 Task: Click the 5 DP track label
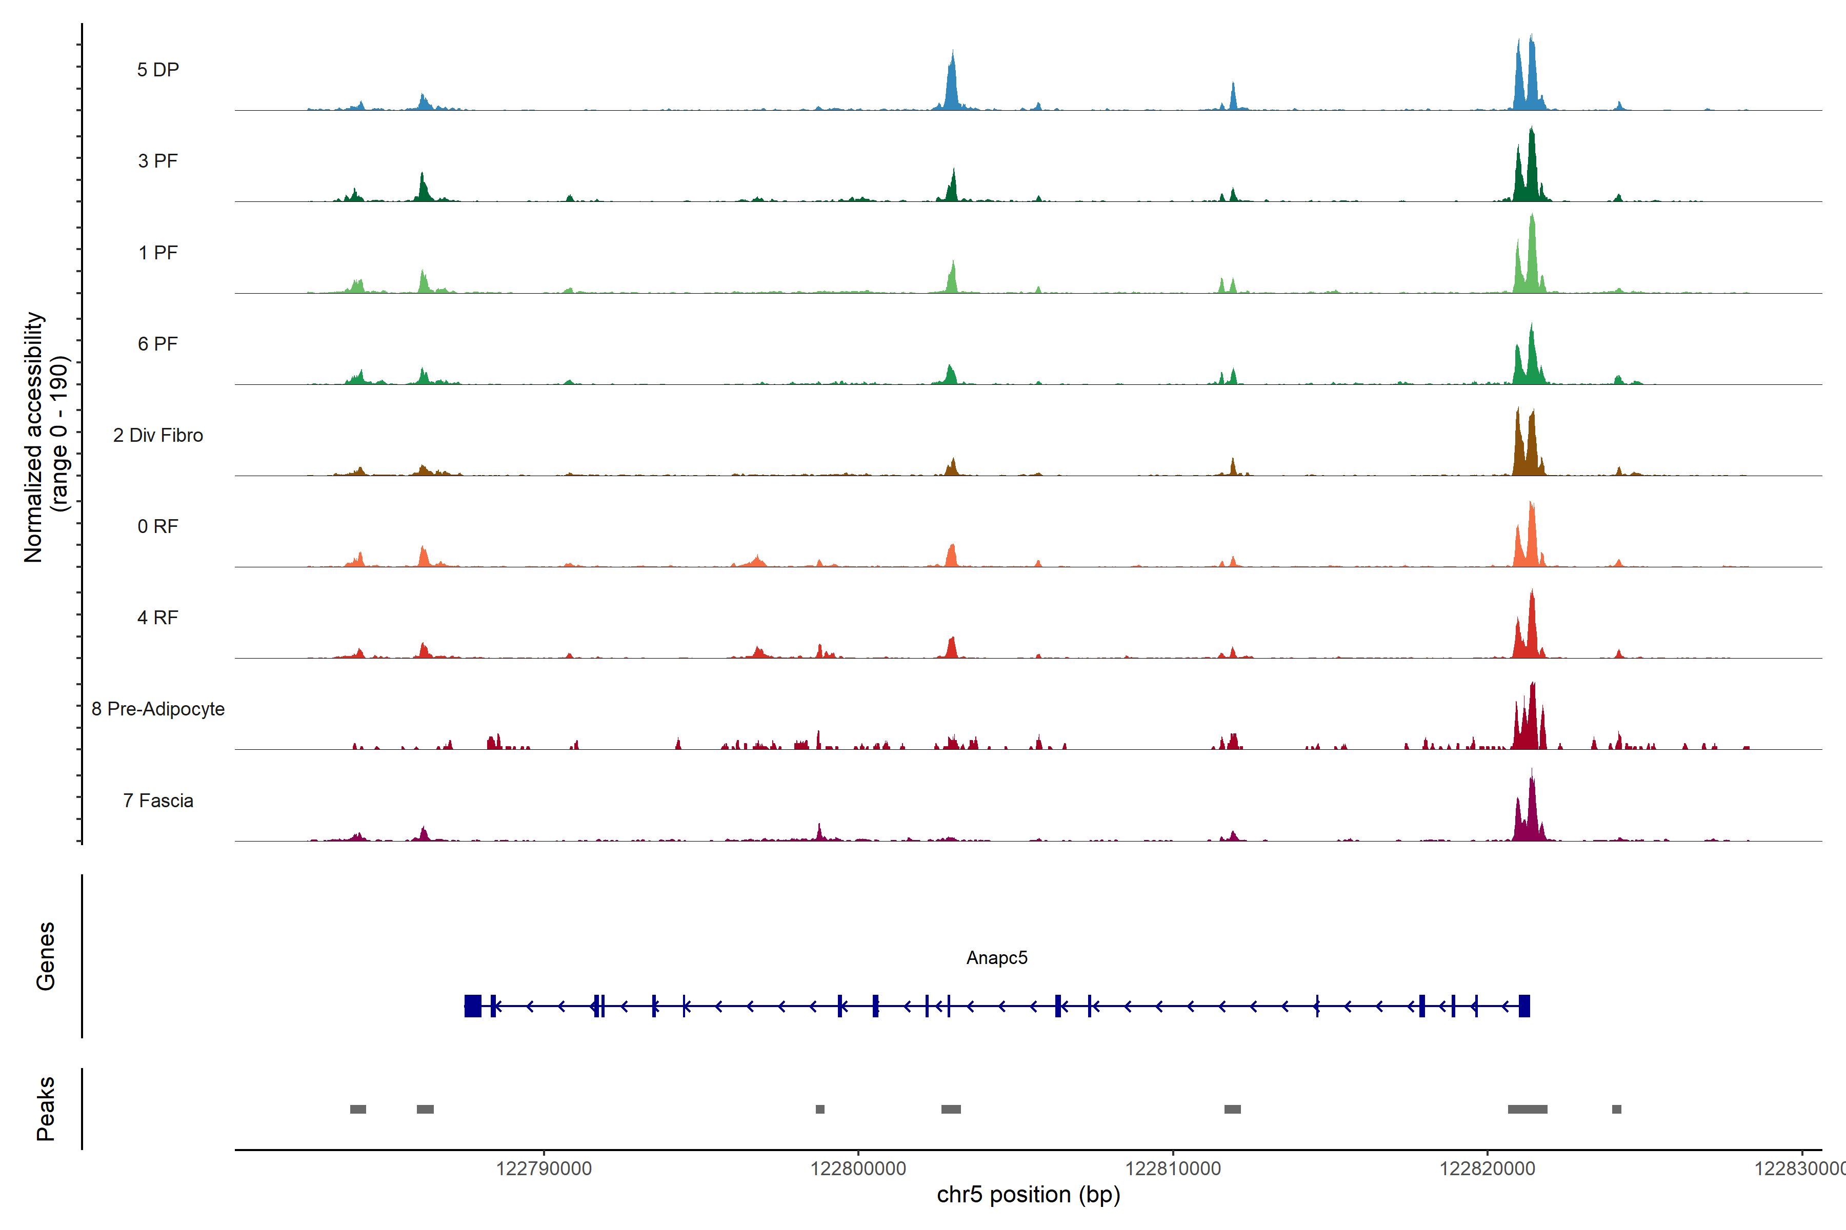[158, 70]
